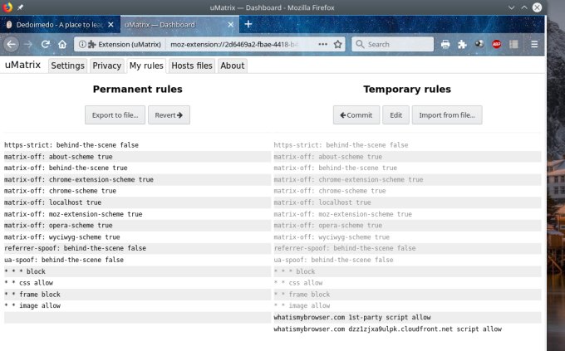Maximize the window with the up chevron
The image size is (565, 351).
coord(524,7)
